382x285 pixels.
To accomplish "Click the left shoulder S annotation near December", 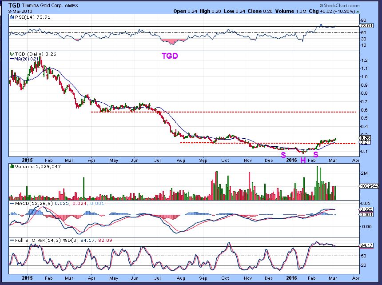I will pyautogui.click(x=283, y=155).
